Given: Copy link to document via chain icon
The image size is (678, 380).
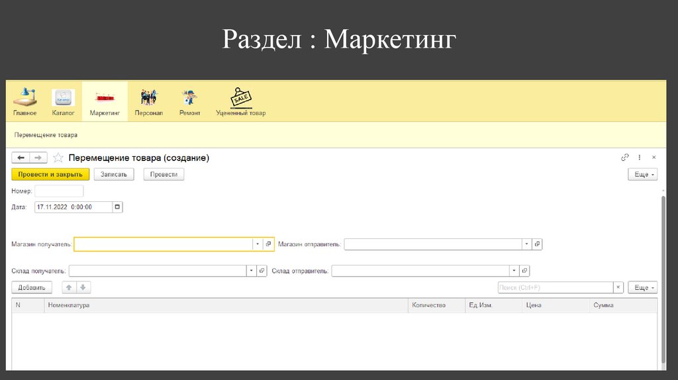Looking at the screenshot, I should (624, 158).
